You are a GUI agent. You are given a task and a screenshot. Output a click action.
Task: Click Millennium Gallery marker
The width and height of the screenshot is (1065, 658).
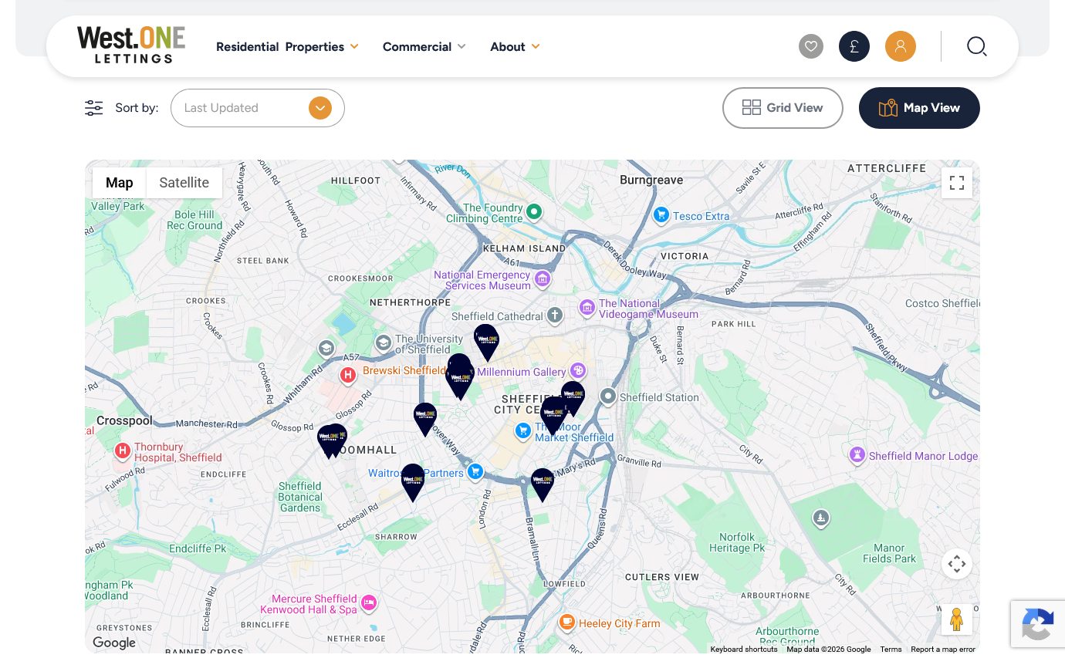pos(578,371)
